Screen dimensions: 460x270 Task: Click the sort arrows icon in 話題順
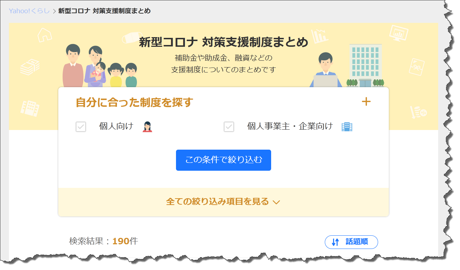pos(335,242)
